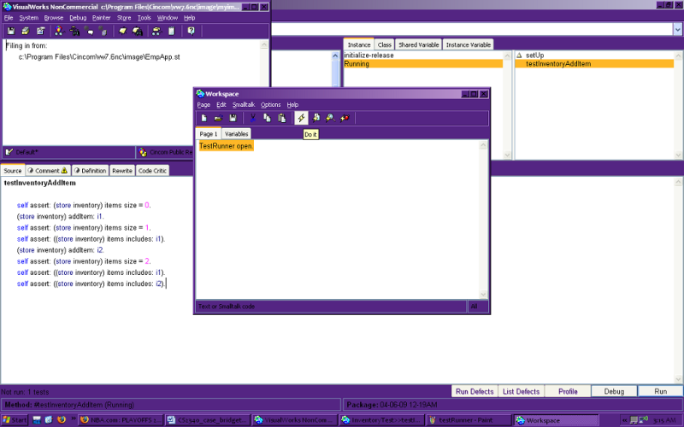The image size is (684, 427).
Task: Click the Paste icon in Workspace toolbar
Action: (281, 118)
